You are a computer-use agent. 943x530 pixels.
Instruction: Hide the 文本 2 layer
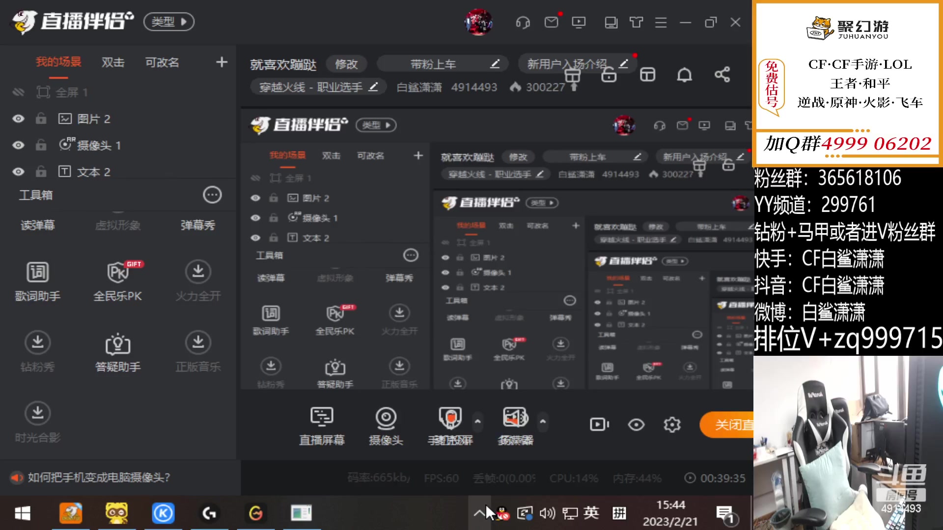tap(18, 172)
